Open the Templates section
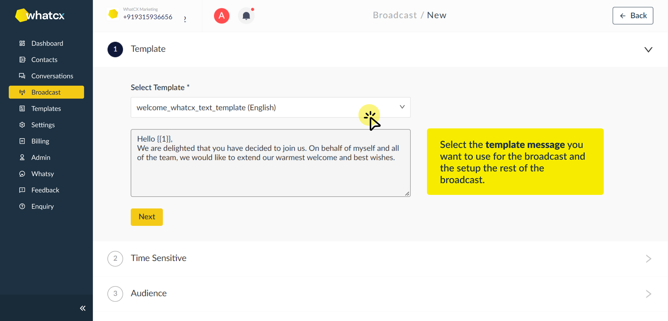 coord(46,108)
